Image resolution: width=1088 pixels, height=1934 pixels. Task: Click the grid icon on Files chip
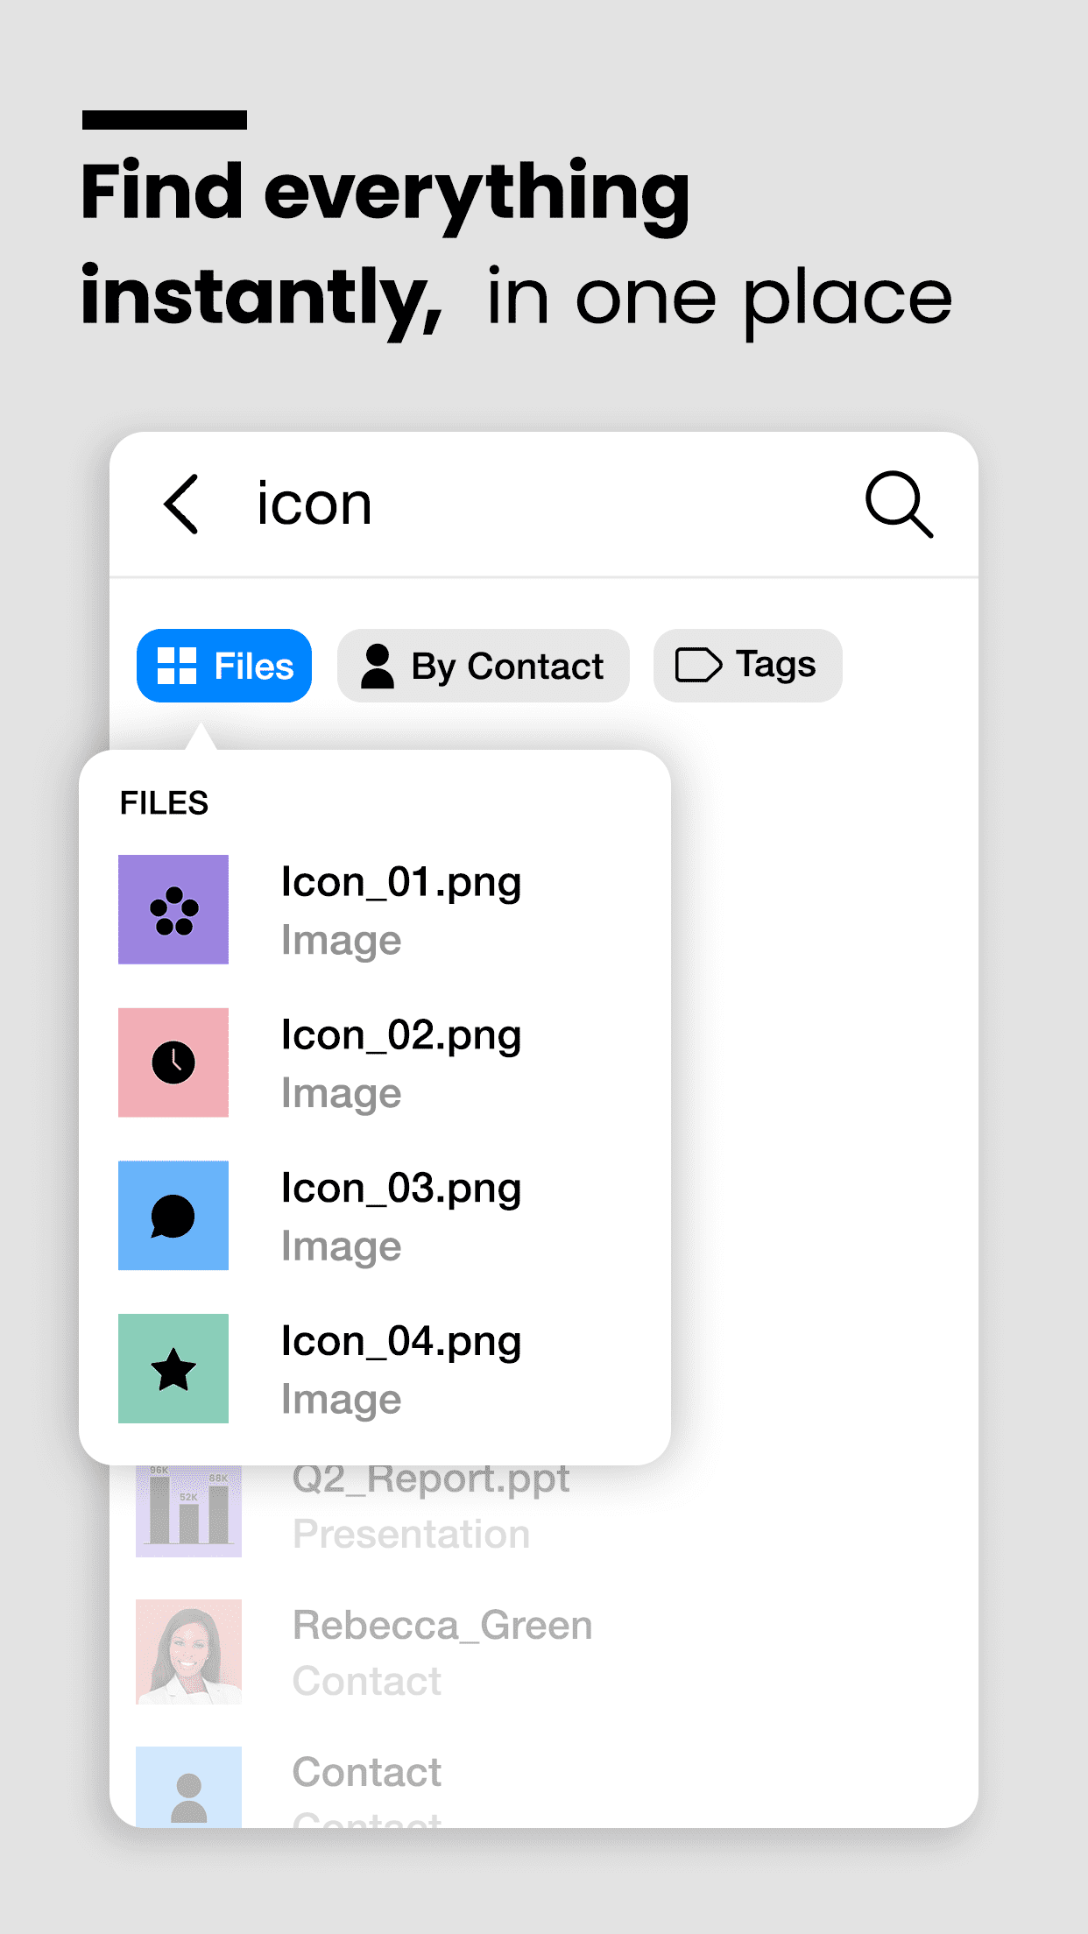point(176,666)
